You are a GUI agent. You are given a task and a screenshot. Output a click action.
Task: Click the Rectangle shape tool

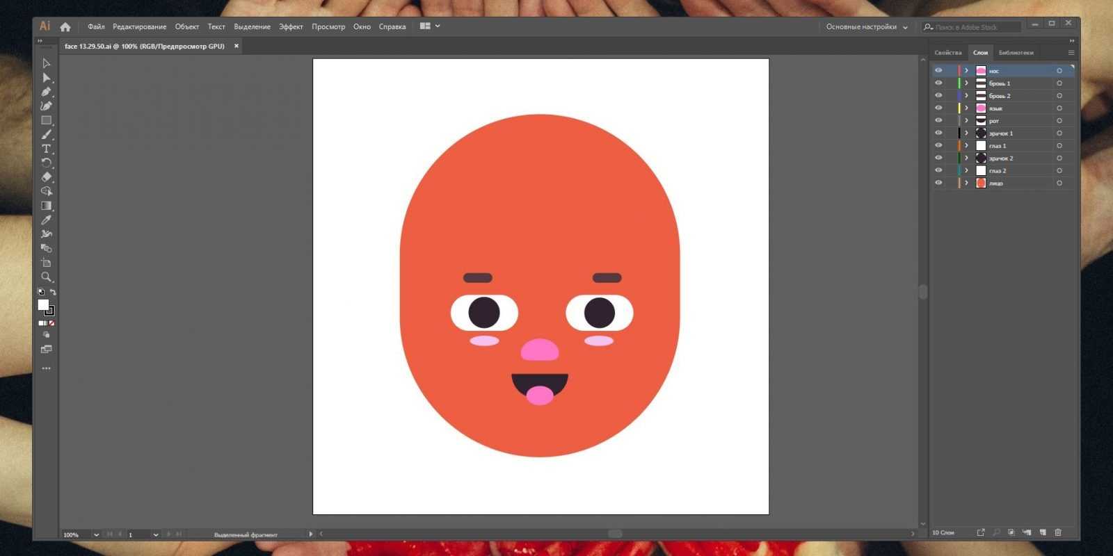coord(47,120)
